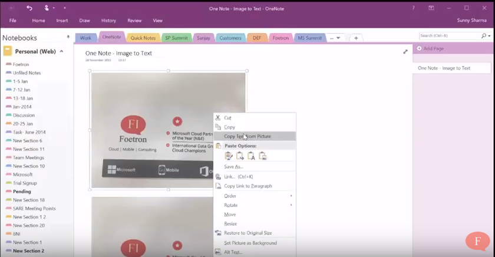Open the Pending section
Viewport: 495px width, 257px height.
22,192
